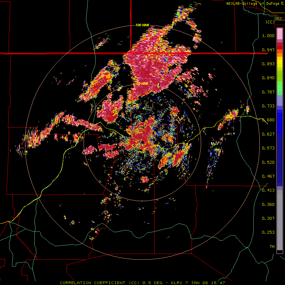The image size is (285, 285).
Task: Select the 0.573 scale value
Action: (x=268, y=148)
